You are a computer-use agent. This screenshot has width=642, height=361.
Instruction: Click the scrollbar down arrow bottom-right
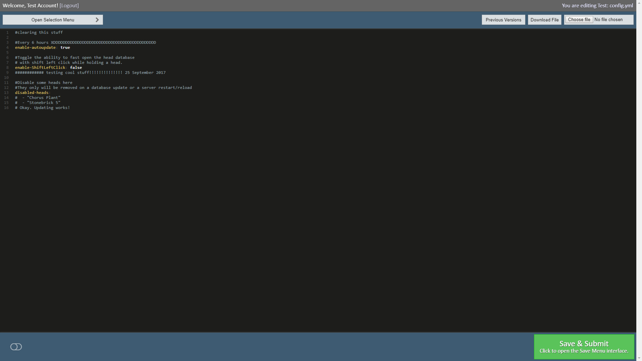pos(639,358)
